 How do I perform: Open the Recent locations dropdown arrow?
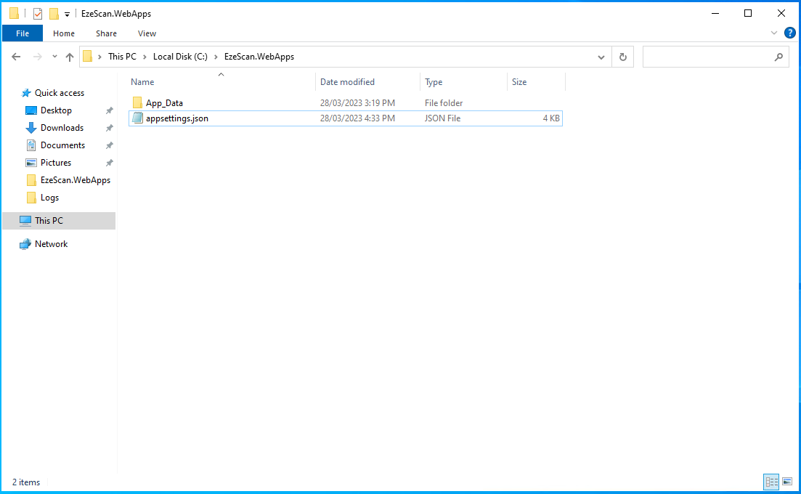click(x=54, y=57)
